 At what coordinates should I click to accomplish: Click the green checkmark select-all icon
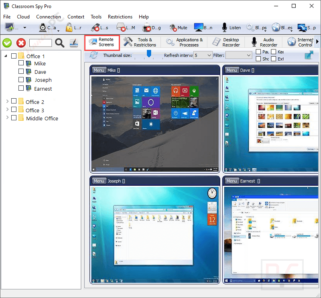tap(7, 43)
